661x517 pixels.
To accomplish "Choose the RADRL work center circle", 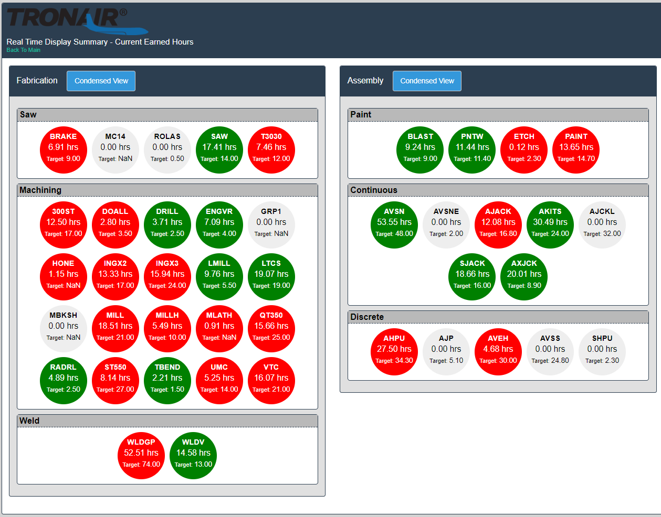I will [64, 381].
